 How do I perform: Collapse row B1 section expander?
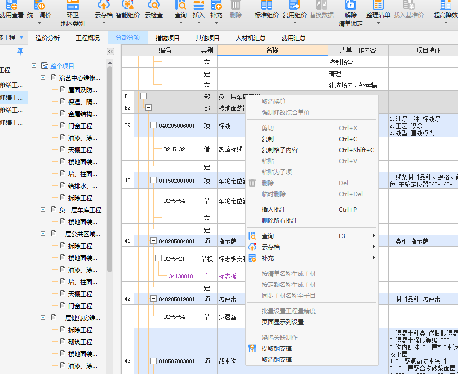click(x=143, y=96)
